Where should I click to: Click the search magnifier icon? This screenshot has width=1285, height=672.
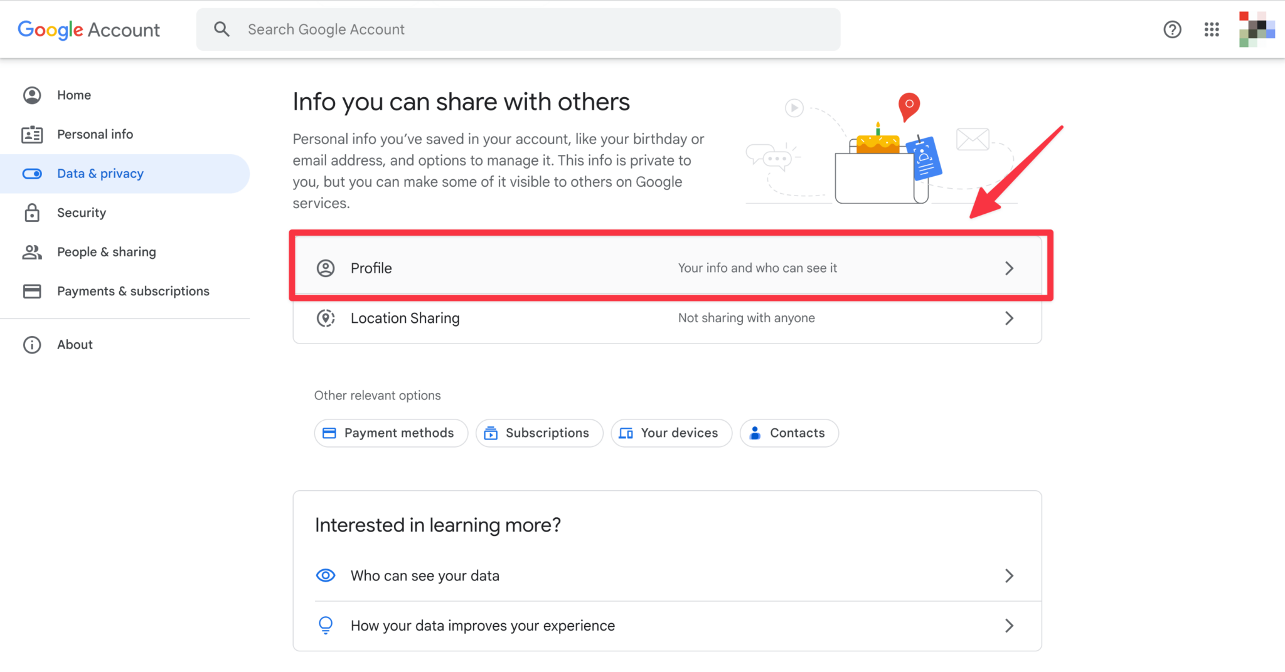click(221, 29)
